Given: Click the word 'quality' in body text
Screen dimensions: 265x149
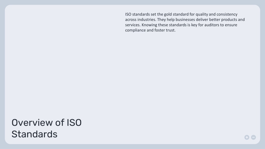Looking at the screenshot, I should (202, 14).
